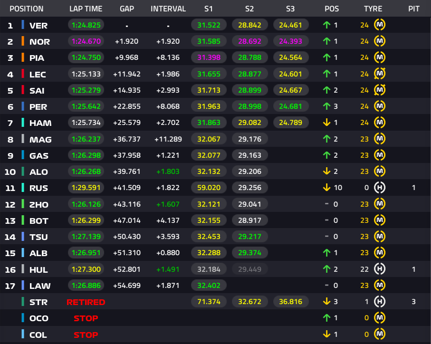Click HUL's greyed S2 time 29.449
The height and width of the screenshot is (344, 431).
(x=250, y=269)
